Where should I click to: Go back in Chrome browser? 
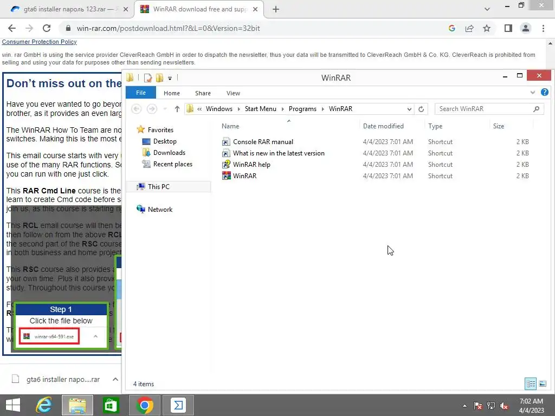coord(12,28)
